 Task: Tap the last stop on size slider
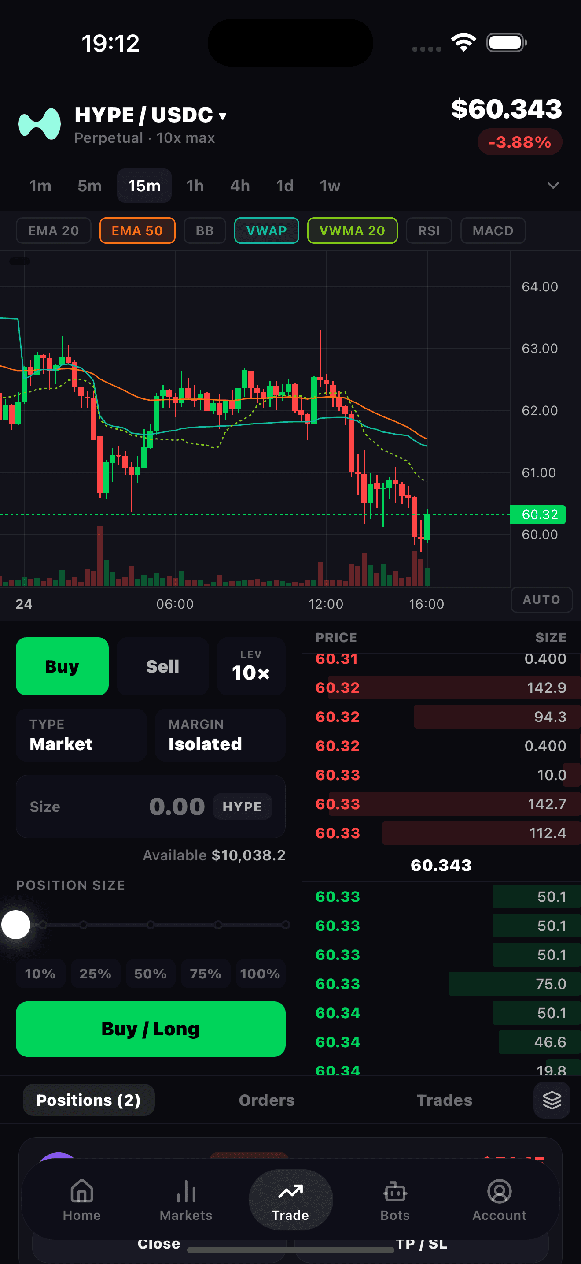tap(286, 925)
